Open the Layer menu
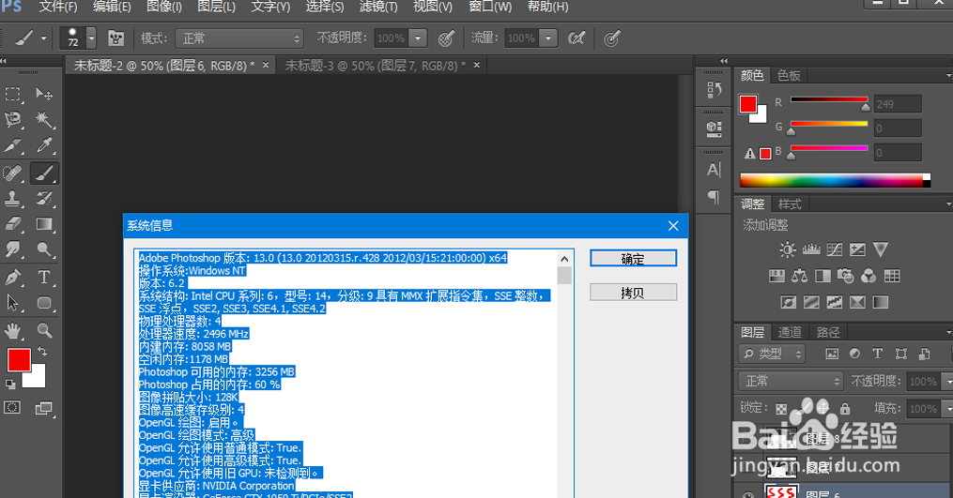The image size is (953, 498). point(216,7)
